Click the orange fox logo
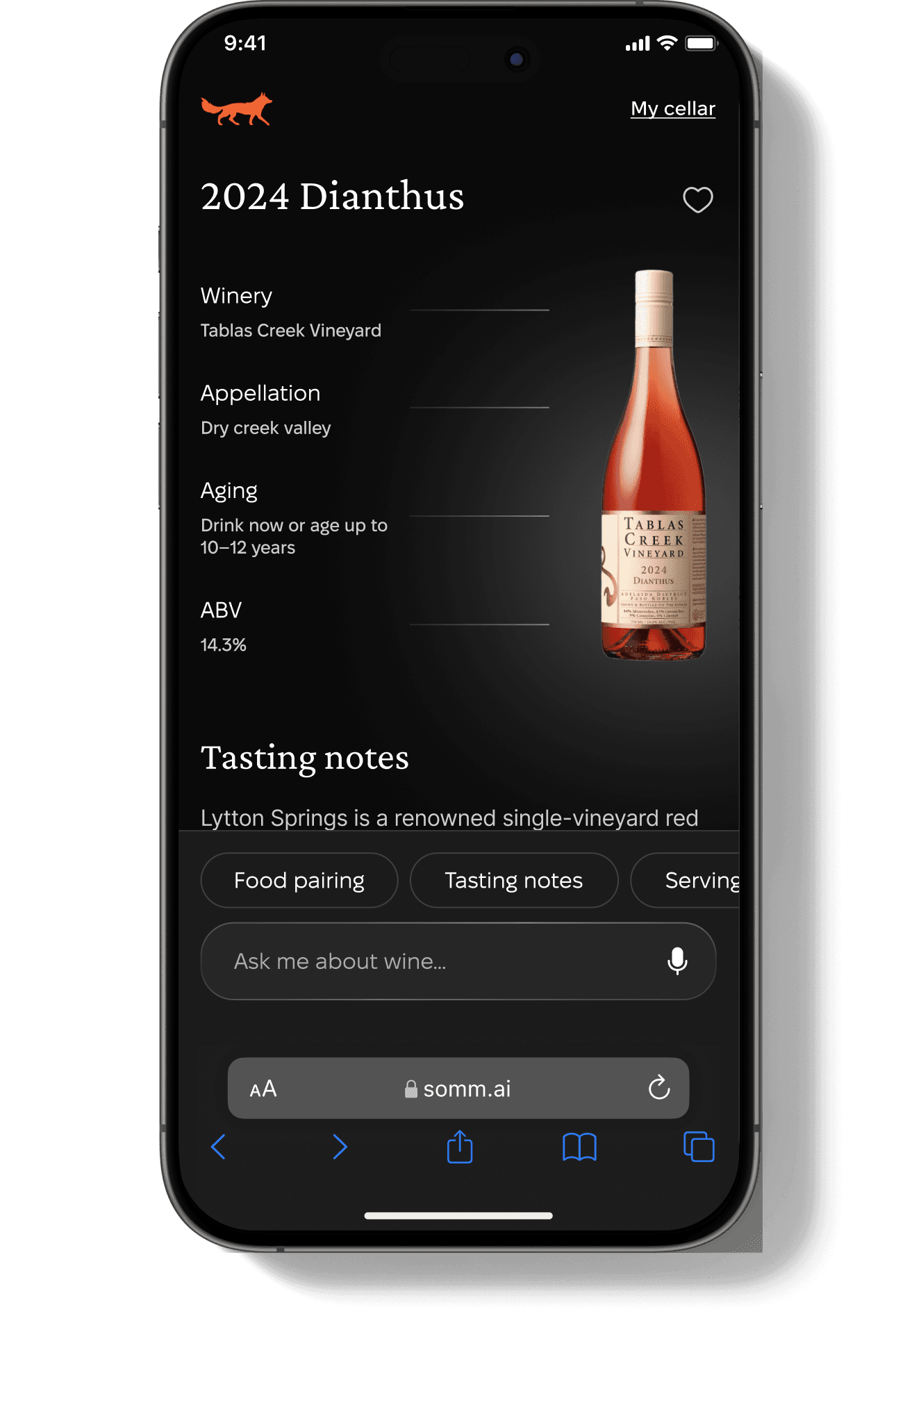This screenshot has height=1426, width=921. [236, 109]
